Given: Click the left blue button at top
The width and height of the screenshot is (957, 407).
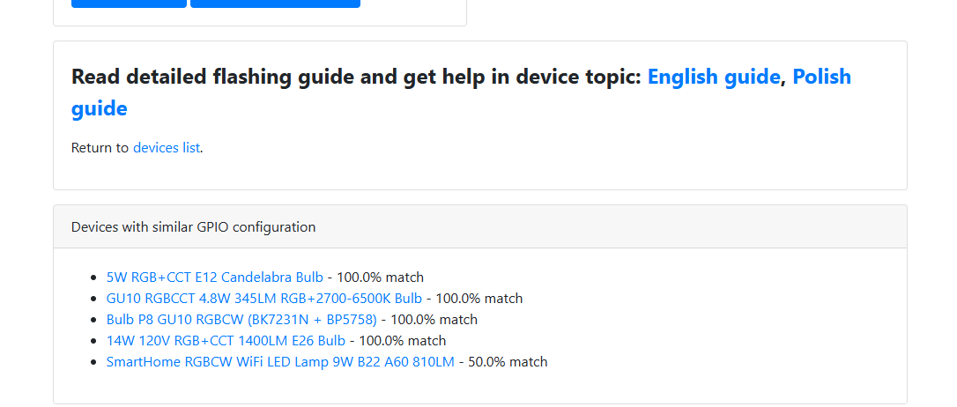Looking at the screenshot, I should click(x=129, y=3).
